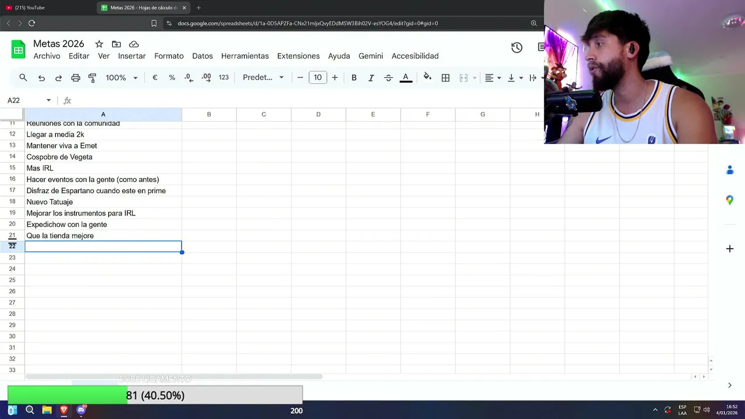Toggle italic formatting
745x419 pixels.
[371, 77]
